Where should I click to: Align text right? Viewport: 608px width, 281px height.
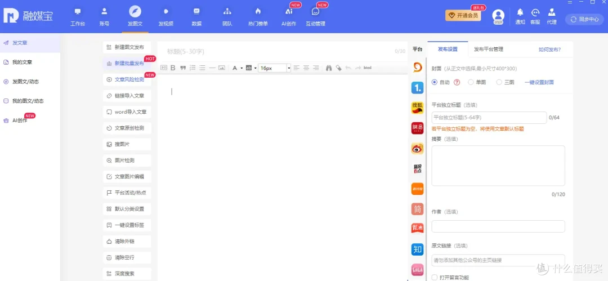(x=316, y=68)
